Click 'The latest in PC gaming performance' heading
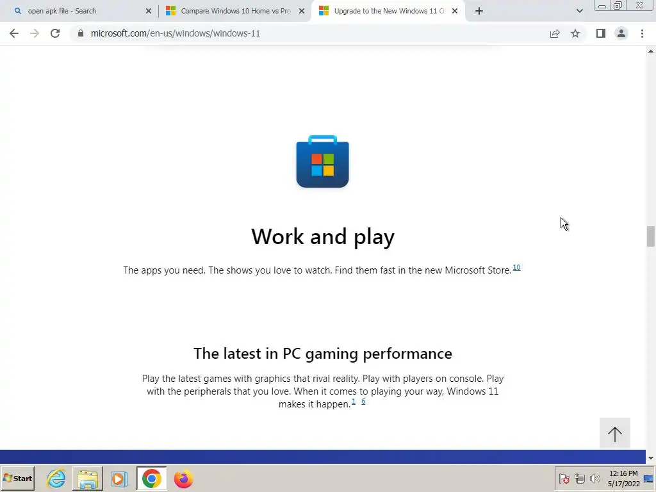The width and height of the screenshot is (656, 492). 323,354
